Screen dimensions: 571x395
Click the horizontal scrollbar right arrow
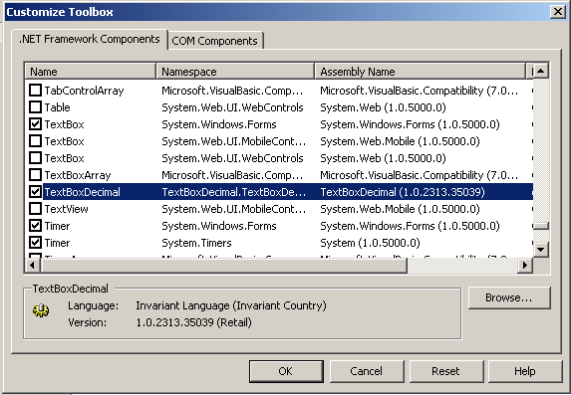click(x=525, y=265)
